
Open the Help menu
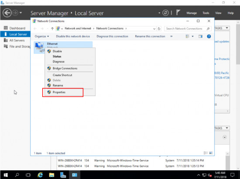pos(230,13)
